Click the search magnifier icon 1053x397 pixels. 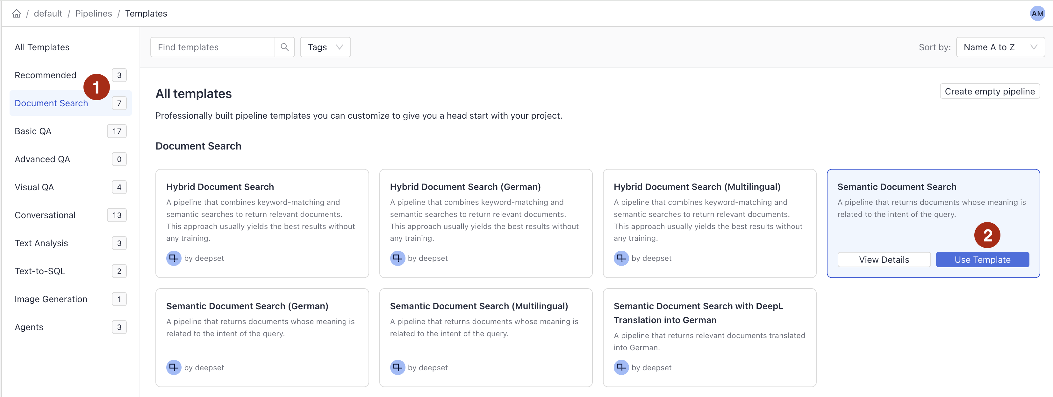pyautogui.click(x=284, y=47)
